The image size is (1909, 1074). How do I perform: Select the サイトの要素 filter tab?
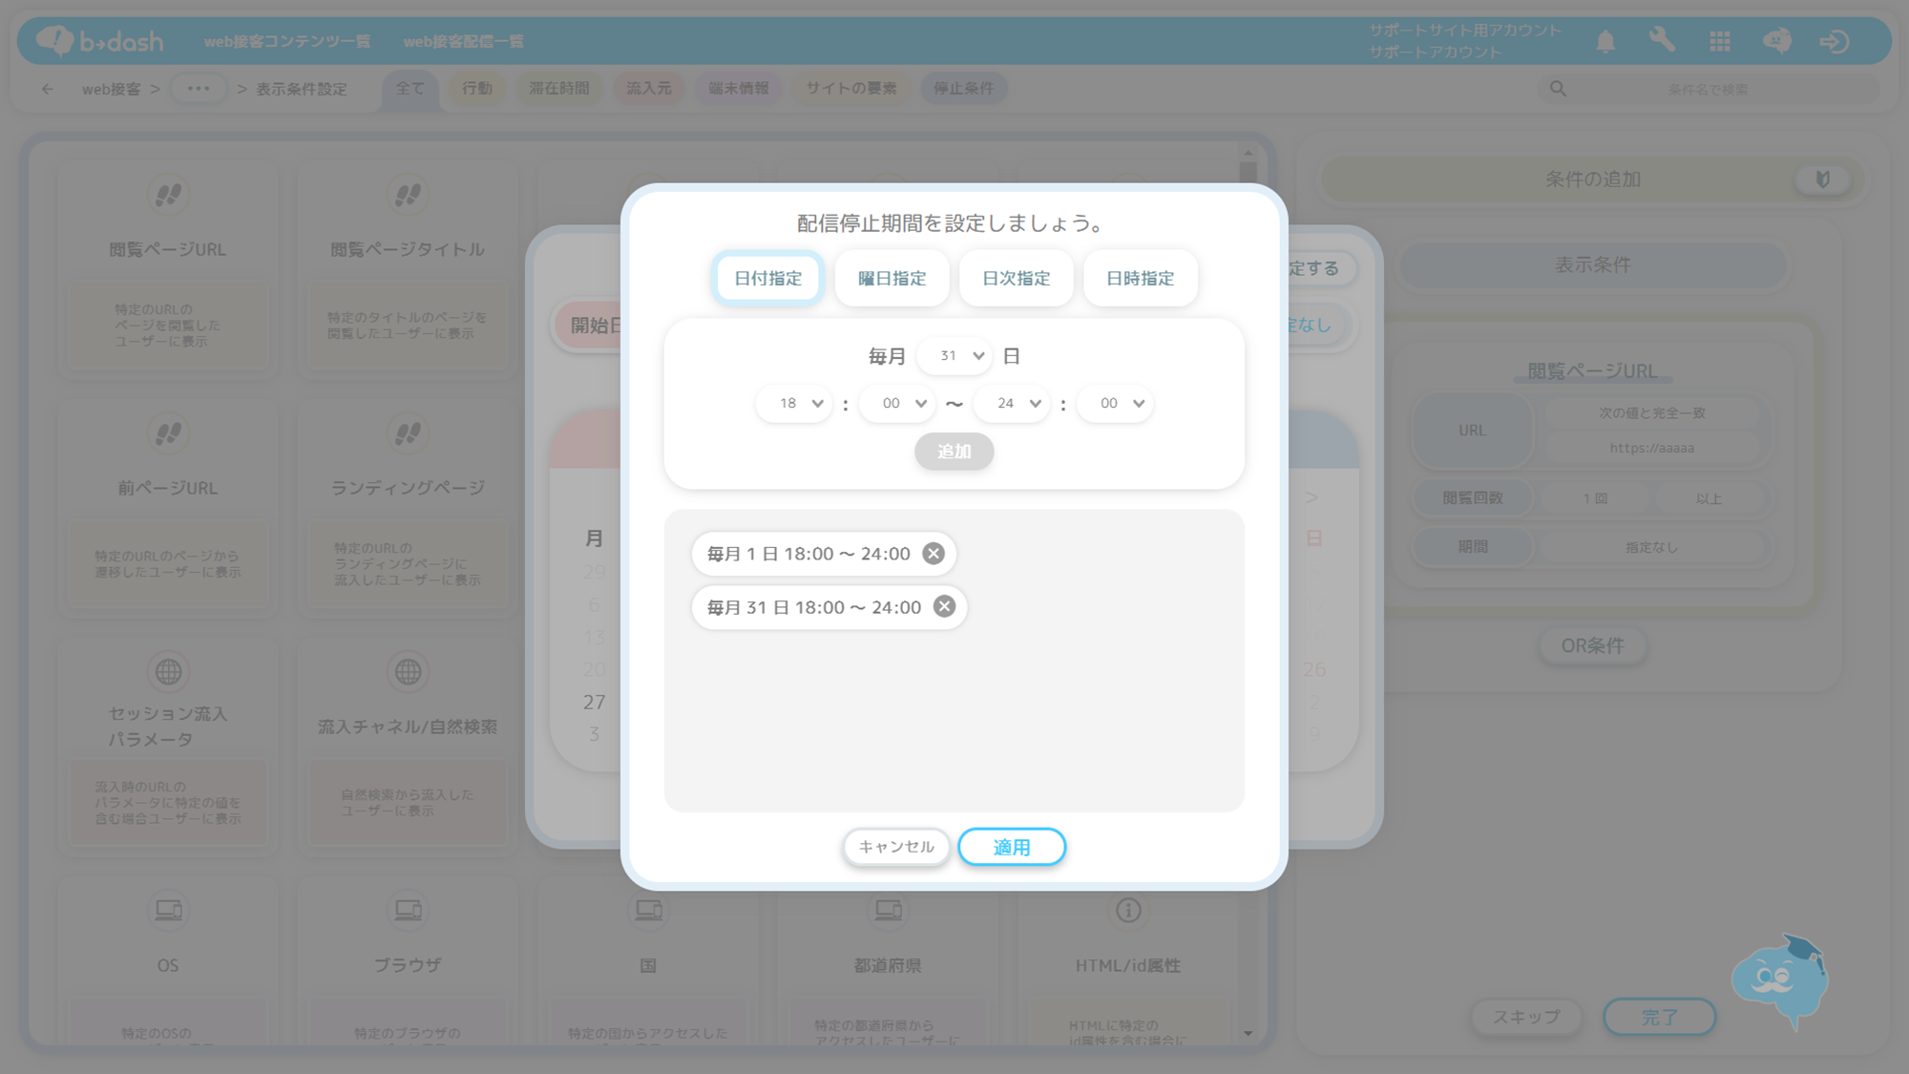click(851, 89)
